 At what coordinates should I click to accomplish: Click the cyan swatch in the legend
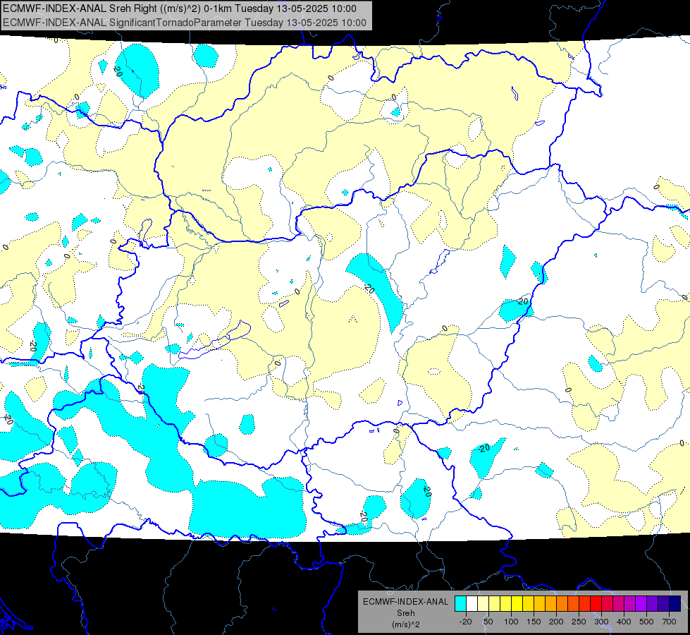pos(460,603)
